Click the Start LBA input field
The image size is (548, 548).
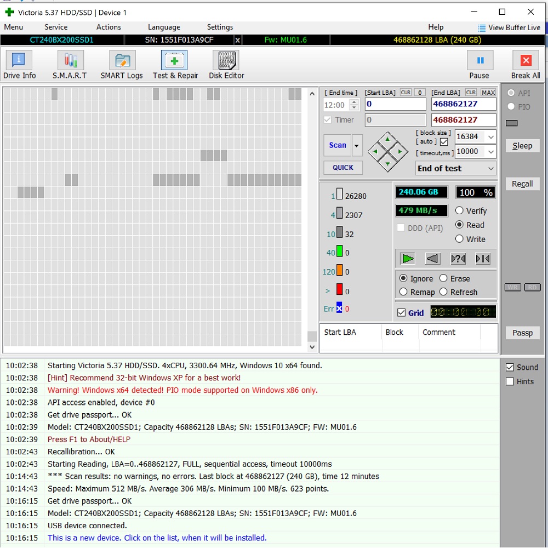click(395, 104)
